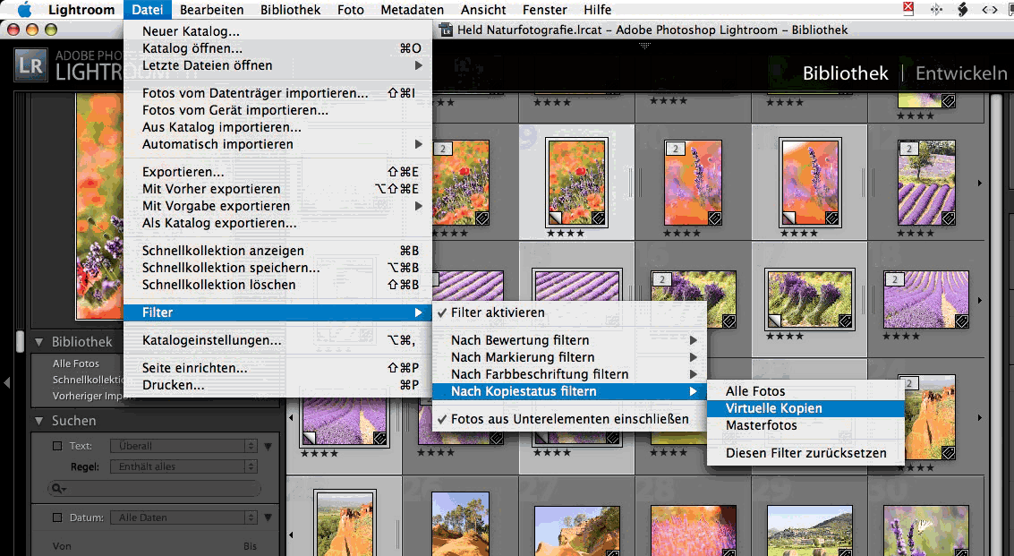Choose Drucken menu entry
The height and width of the screenshot is (556, 1014).
(x=277, y=385)
